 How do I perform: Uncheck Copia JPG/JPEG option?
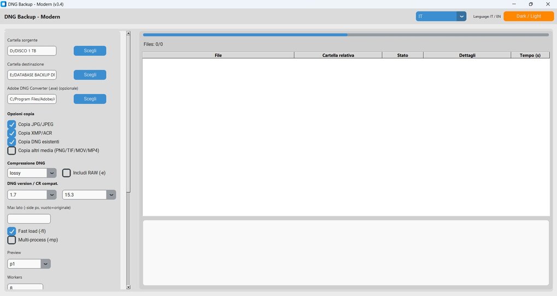[11, 124]
